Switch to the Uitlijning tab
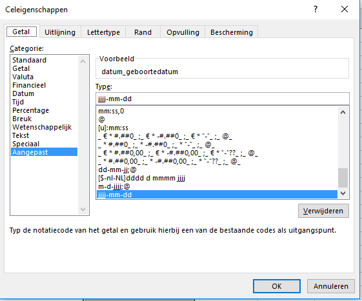This screenshot has width=362, height=301. click(x=60, y=32)
